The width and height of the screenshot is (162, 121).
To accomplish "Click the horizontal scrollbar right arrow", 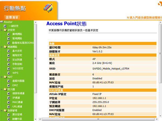I will click(157, 119).
